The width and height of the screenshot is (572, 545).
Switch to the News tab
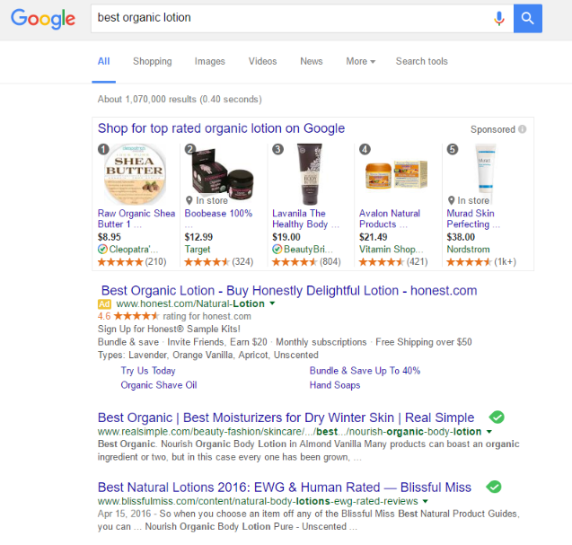(x=312, y=61)
